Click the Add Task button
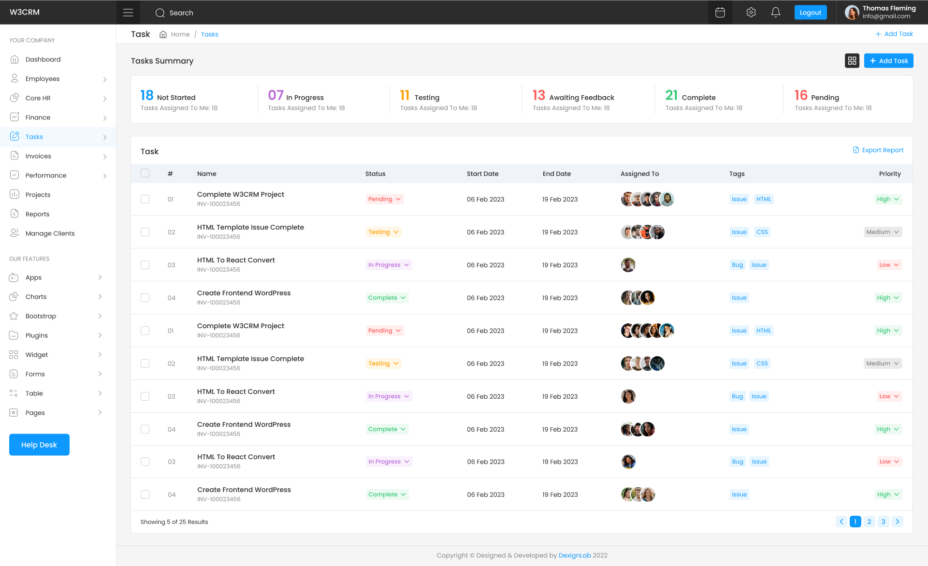The width and height of the screenshot is (928, 566). click(x=888, y=60)
